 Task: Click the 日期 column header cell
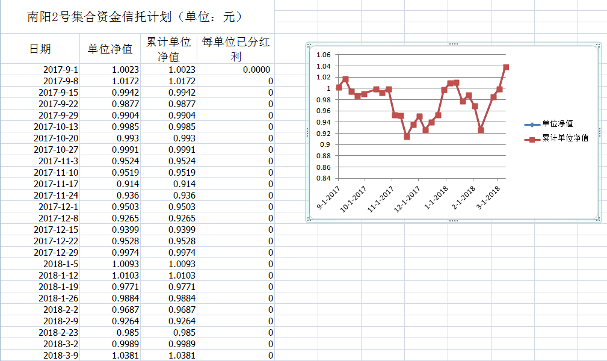pos(40,49)
